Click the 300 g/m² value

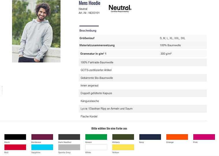point(166,54)
